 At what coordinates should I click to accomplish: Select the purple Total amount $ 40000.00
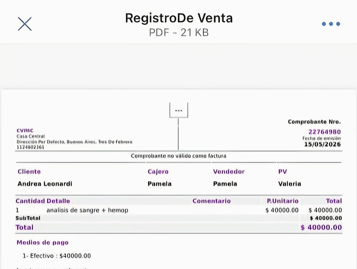point(321,227)
